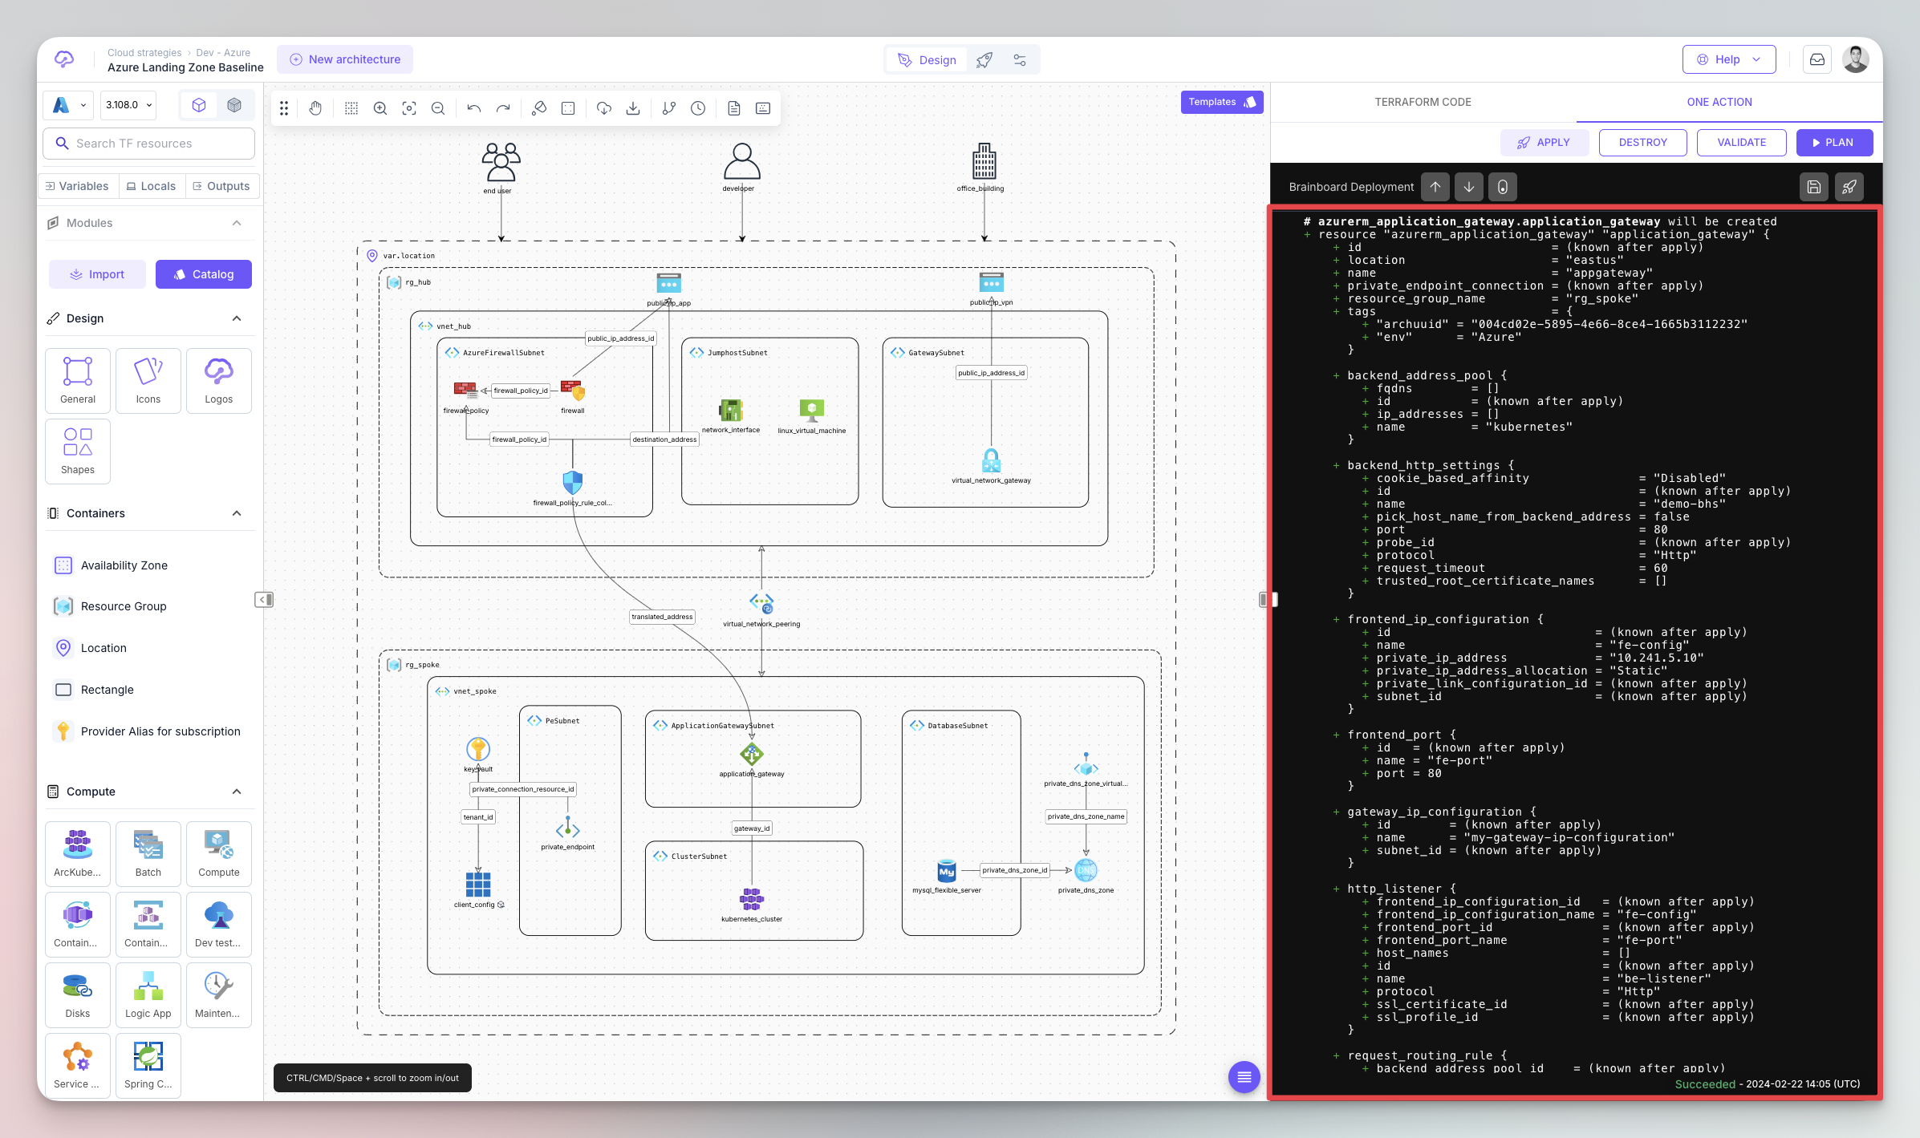This screenshot has width=1920, height=1138.
Task: Collapse the Containers section
Action: coord(237,513)
